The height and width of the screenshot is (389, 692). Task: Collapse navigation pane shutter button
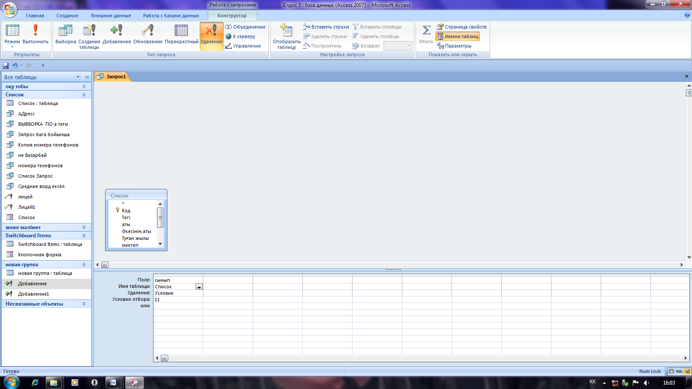[x=87, y=77]
